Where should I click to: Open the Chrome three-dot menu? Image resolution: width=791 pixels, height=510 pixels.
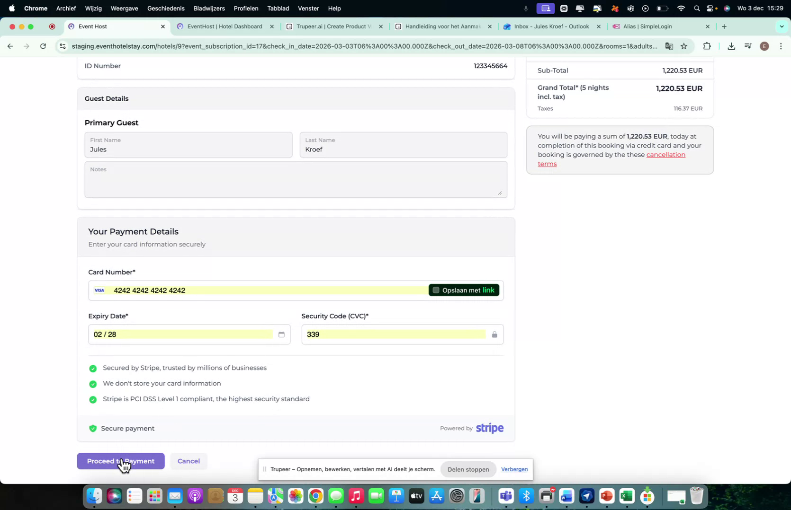point(781,46)
